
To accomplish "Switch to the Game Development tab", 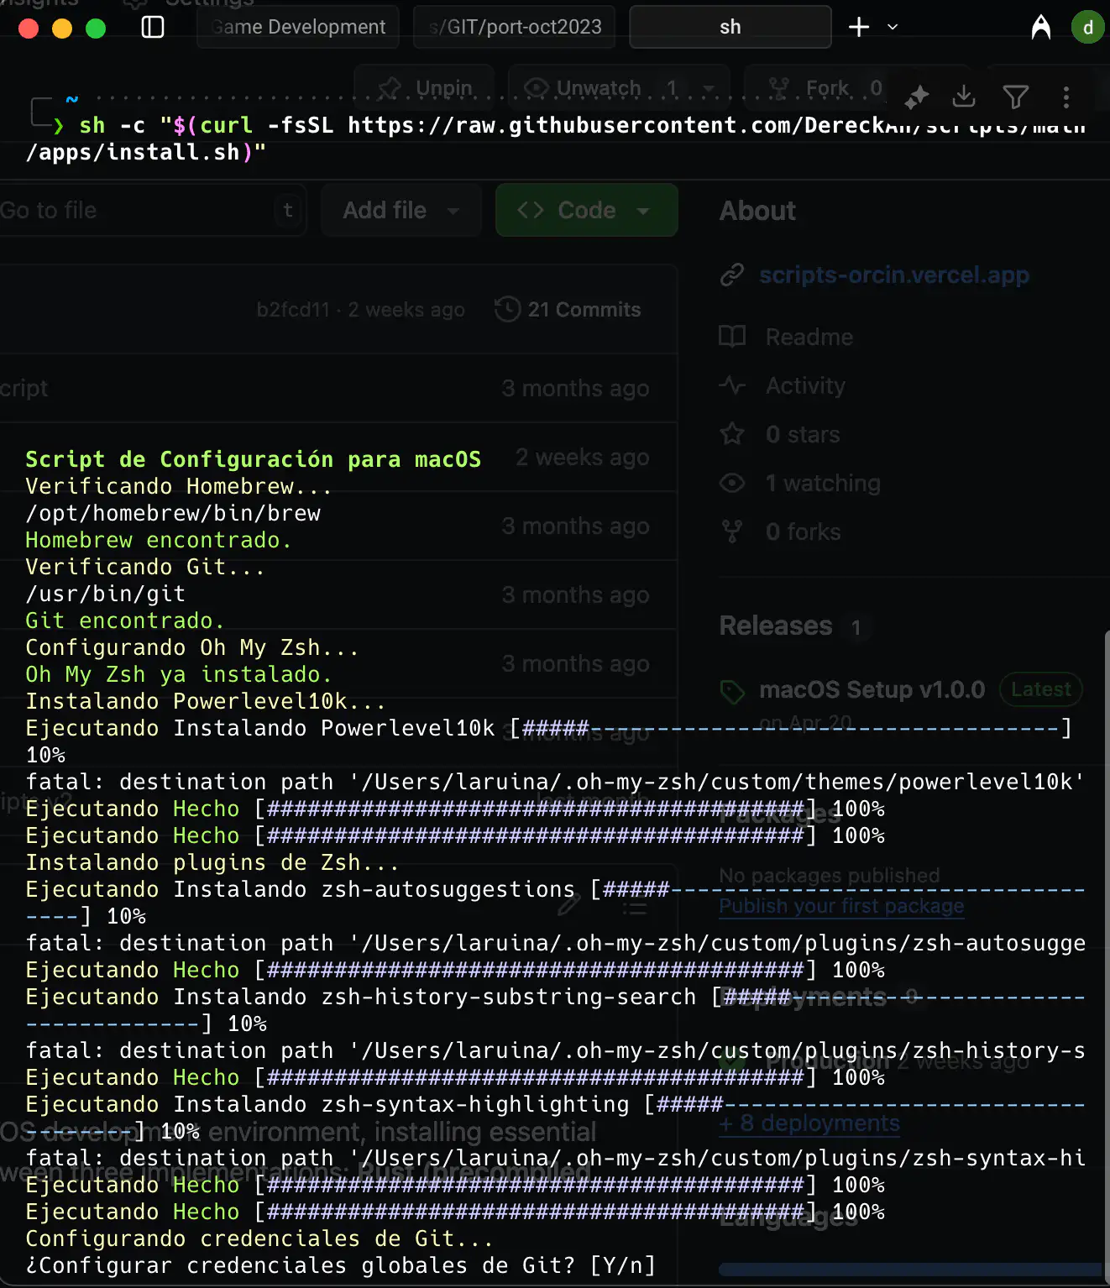I will pyautogui.click(x=298, y=27).
